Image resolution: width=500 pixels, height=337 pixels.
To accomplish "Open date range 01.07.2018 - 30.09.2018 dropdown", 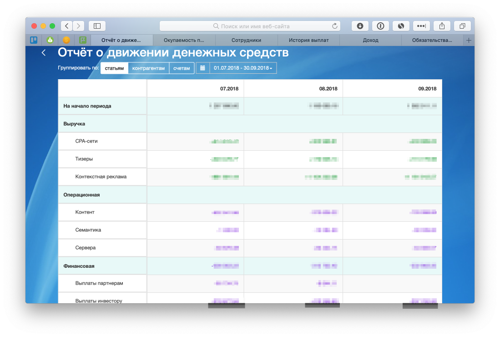I will coord(243,68).
